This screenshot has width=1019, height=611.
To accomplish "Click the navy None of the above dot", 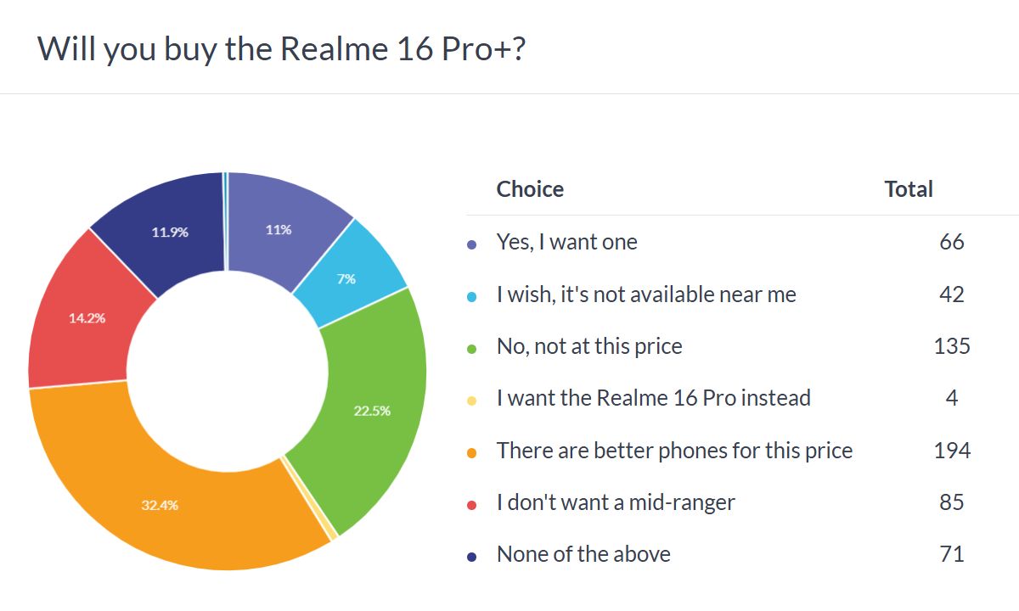I will (472, 556).
